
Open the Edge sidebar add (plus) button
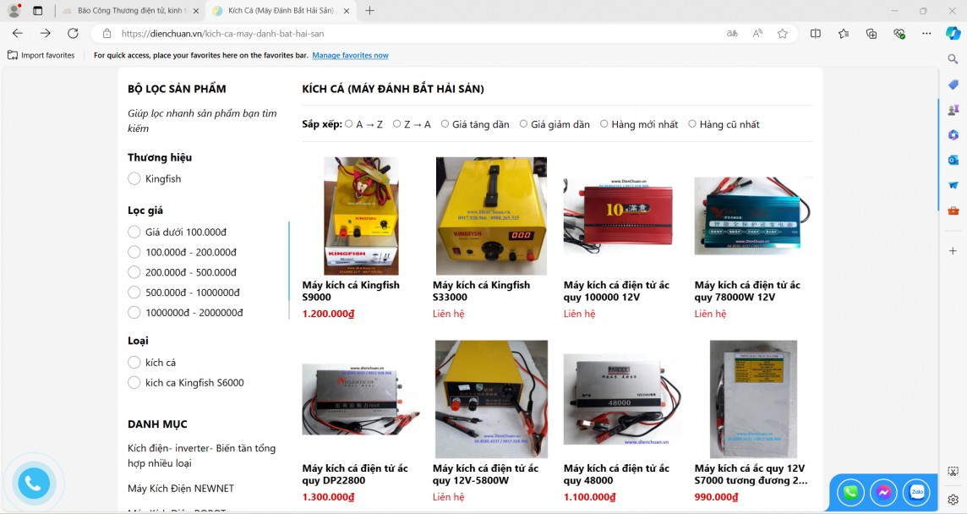coord(953,250)
